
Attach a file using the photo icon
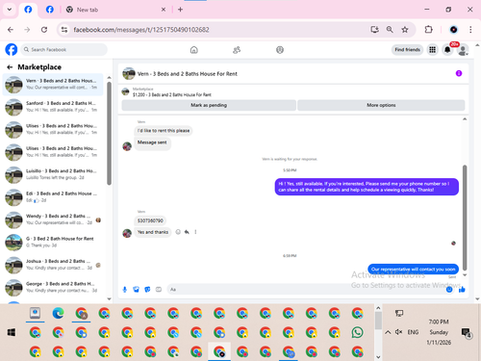(137, 290)
